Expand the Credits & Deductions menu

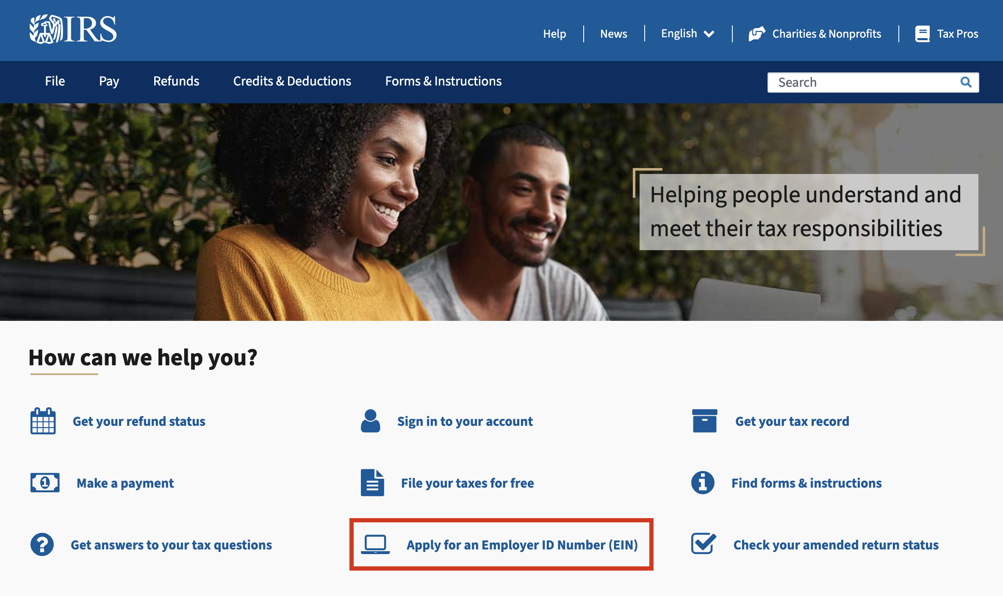click(x=292, y=81)
